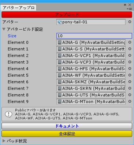The height and width of the screenshot is (145, 134).
Task: Click the Size label
Action: pyautogui.click(x=12, y=36)
